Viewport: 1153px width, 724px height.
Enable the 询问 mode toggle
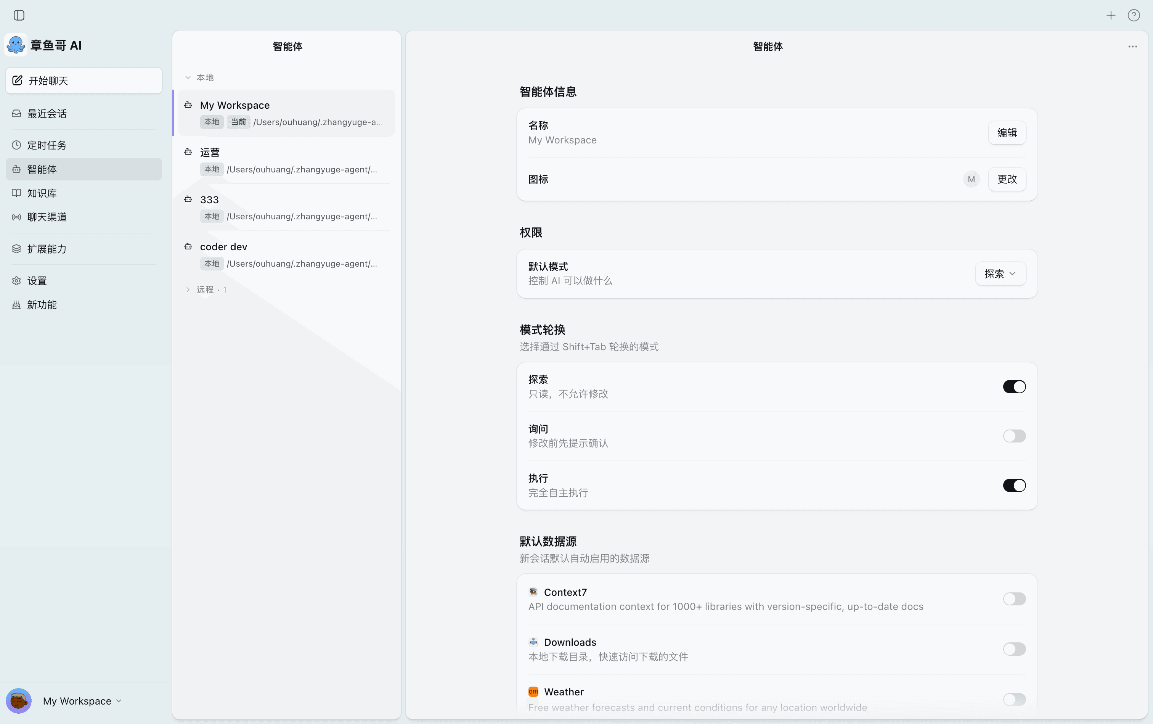pos(1014,436)
